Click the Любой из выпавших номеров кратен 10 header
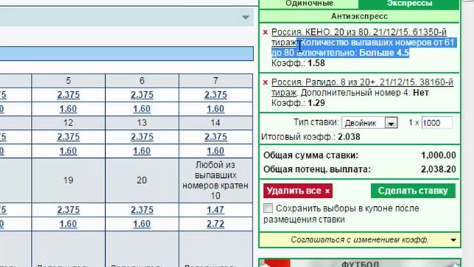Screen dimensions: 474x267 pos(216,180)
